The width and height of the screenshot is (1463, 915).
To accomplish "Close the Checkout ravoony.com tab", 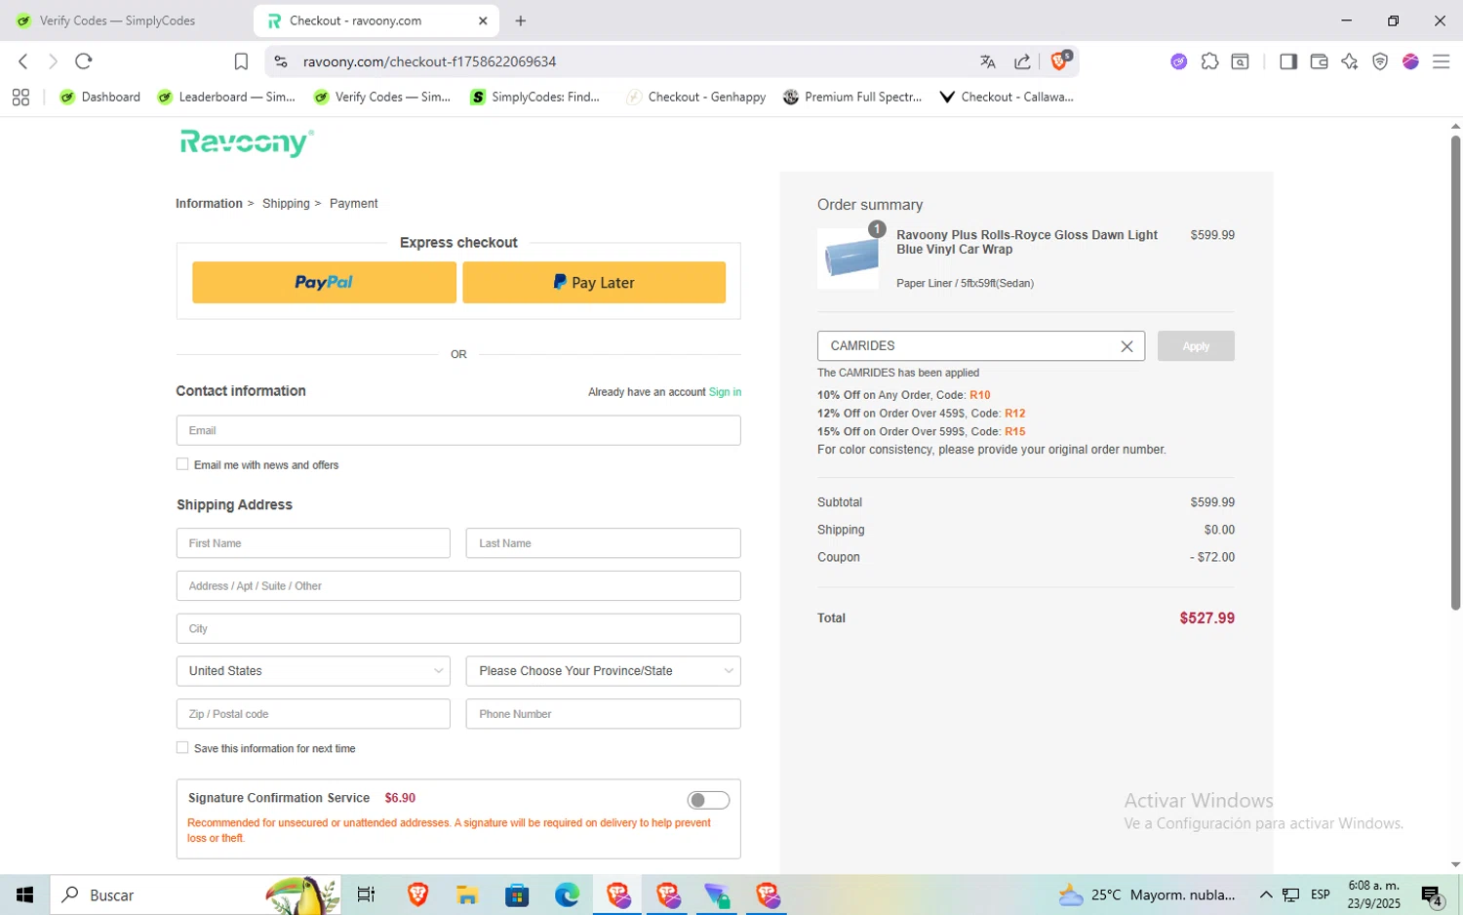I will pyautogui.click(x=483, y=20).
